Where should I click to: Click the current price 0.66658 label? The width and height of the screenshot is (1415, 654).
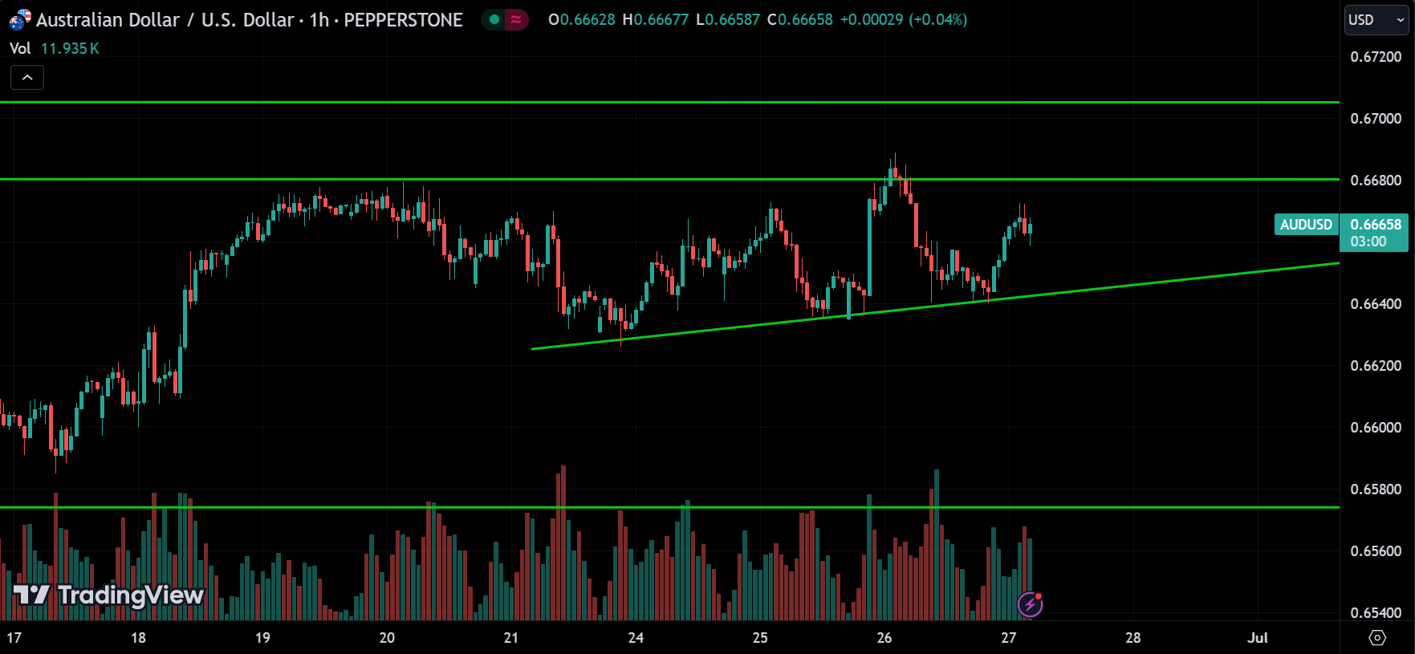[x=1376, y=225]
